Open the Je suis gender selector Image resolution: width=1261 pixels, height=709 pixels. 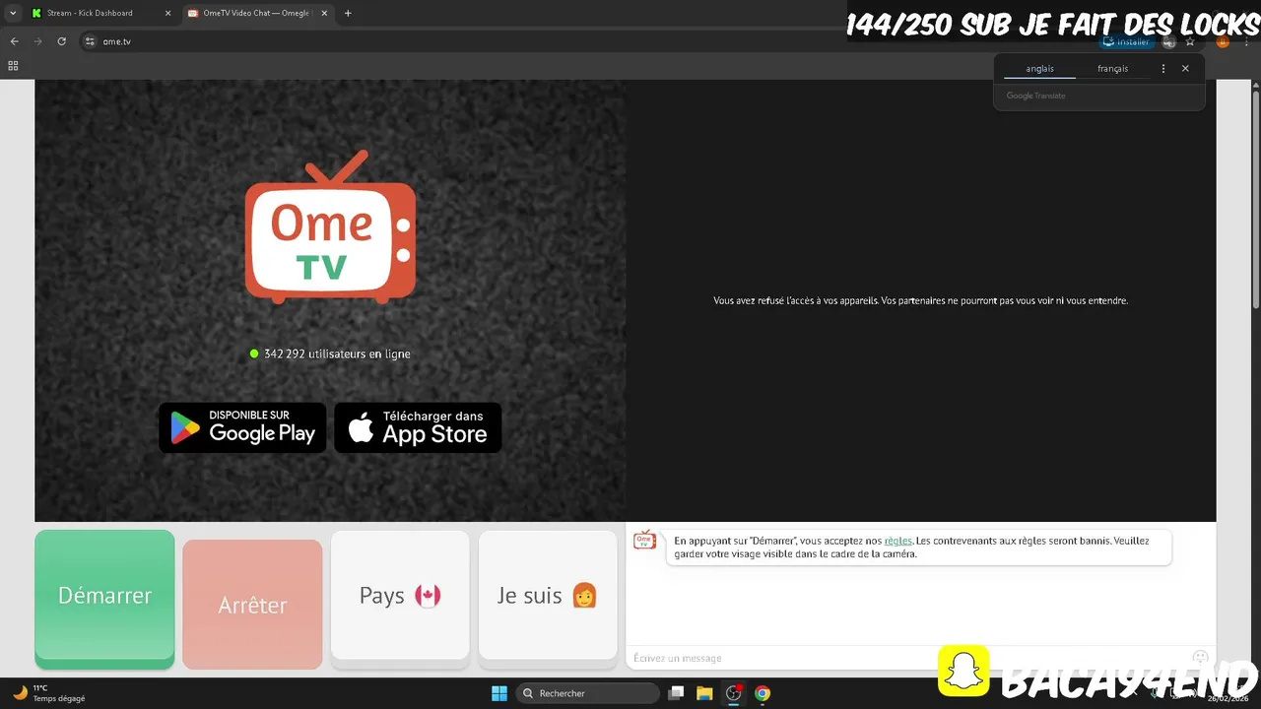pyautogui.click(x=548, y=597)
